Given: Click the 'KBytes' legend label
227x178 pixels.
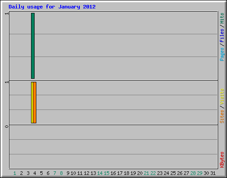Looking at the screenshot, I should point(222,160).
